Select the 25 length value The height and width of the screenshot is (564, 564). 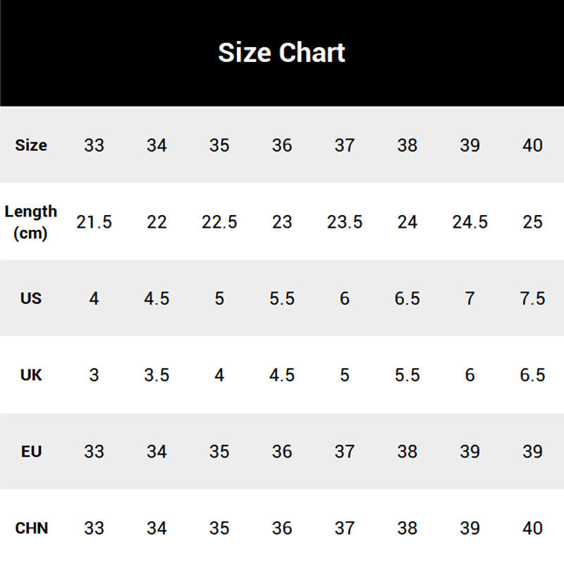coord(533,222)
